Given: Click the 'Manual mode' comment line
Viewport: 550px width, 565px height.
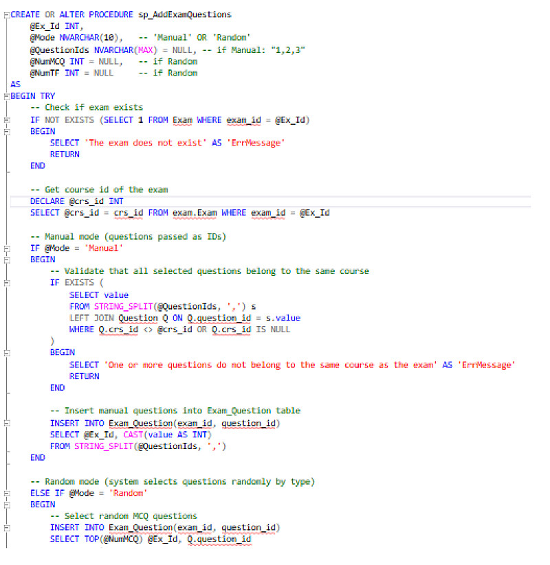Looking at the screenshot, I should 128,237.
